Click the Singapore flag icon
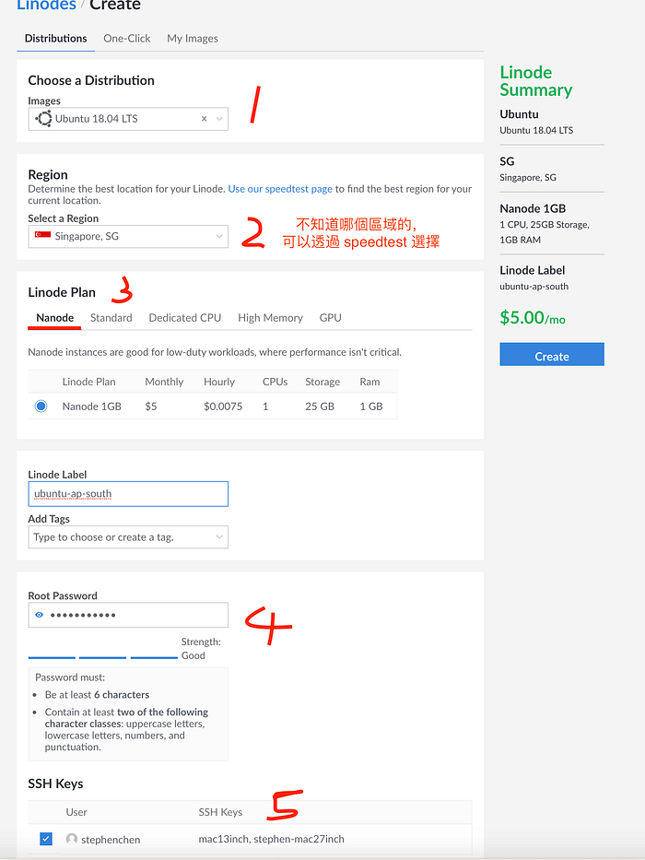This screenshot has width=645, height=860. (x=42, y=235)
